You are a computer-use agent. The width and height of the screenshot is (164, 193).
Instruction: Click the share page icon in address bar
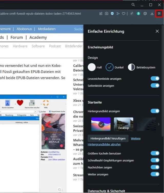click(101, 14)
